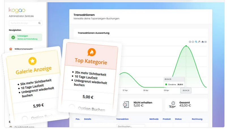Select Option Buchen radio on Galerie Anzeige card
This screenshot has width=229, height=129.
pos(25,119)
